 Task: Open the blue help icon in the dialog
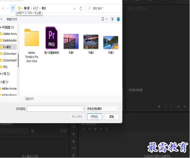pos(118,19)
